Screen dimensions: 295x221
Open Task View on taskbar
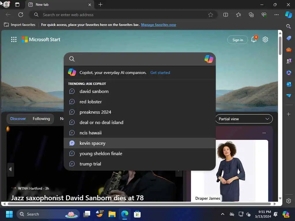click(87, 214)
